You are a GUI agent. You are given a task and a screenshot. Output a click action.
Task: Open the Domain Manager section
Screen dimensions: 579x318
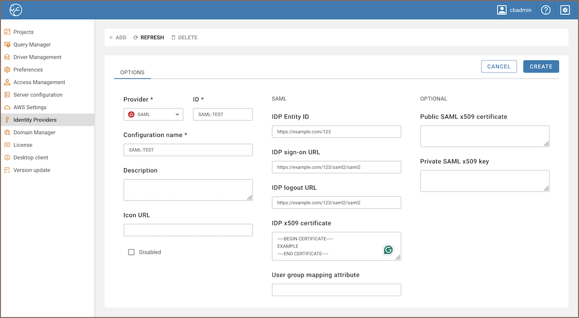coord(33,132)
